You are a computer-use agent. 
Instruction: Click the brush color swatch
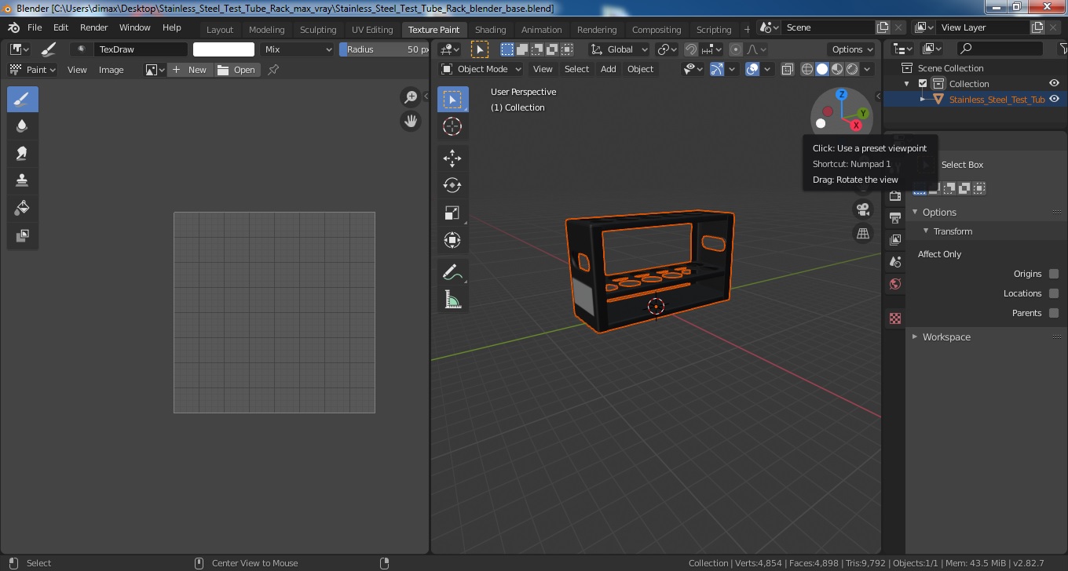pos(224,49)
